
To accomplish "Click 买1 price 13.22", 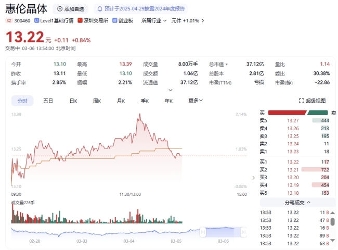I will (x=293, y=162).
